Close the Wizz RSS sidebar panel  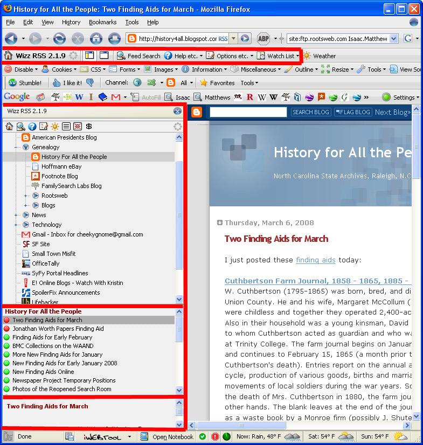(177, 111)
